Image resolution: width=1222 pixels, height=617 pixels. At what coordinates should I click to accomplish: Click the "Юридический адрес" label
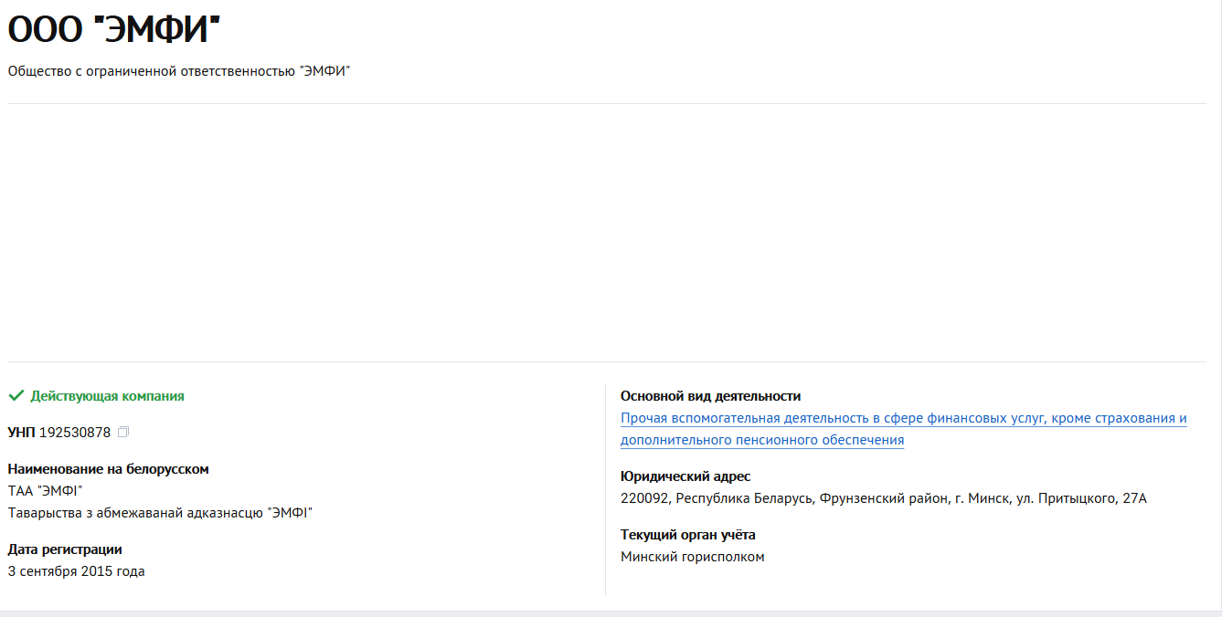685,476
